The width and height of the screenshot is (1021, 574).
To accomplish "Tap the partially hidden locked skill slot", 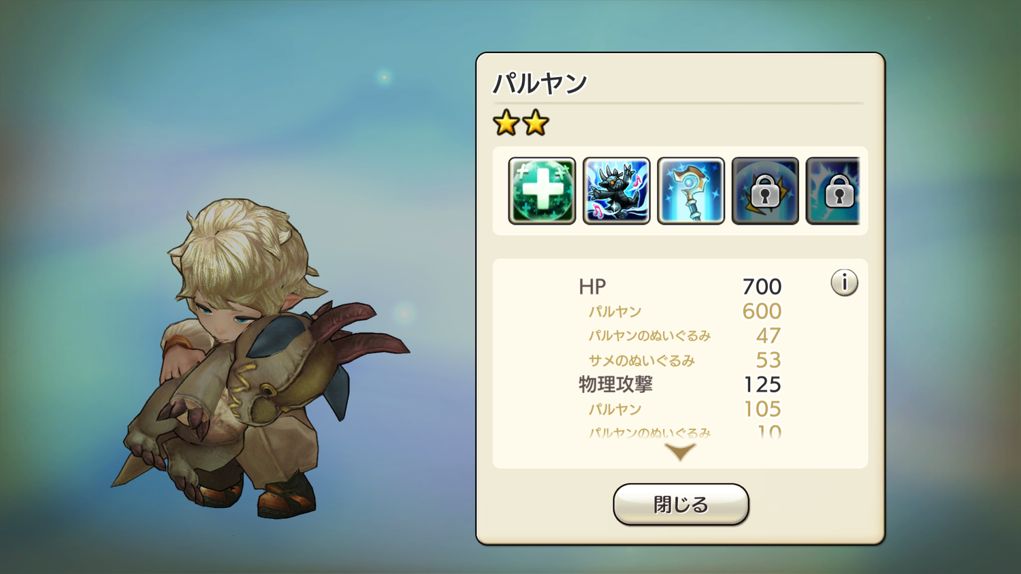I will click(833, 191).
